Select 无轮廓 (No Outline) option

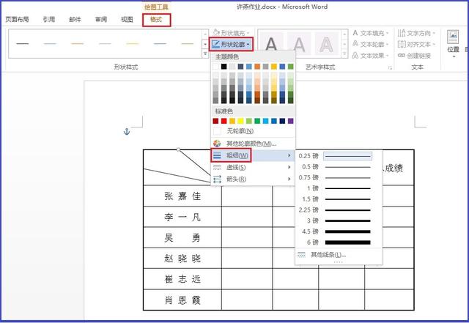[239, 130]
